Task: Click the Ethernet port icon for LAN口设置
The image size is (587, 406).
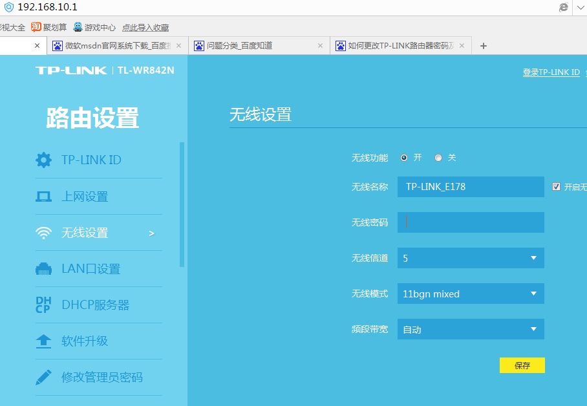Action: [43, 268]
